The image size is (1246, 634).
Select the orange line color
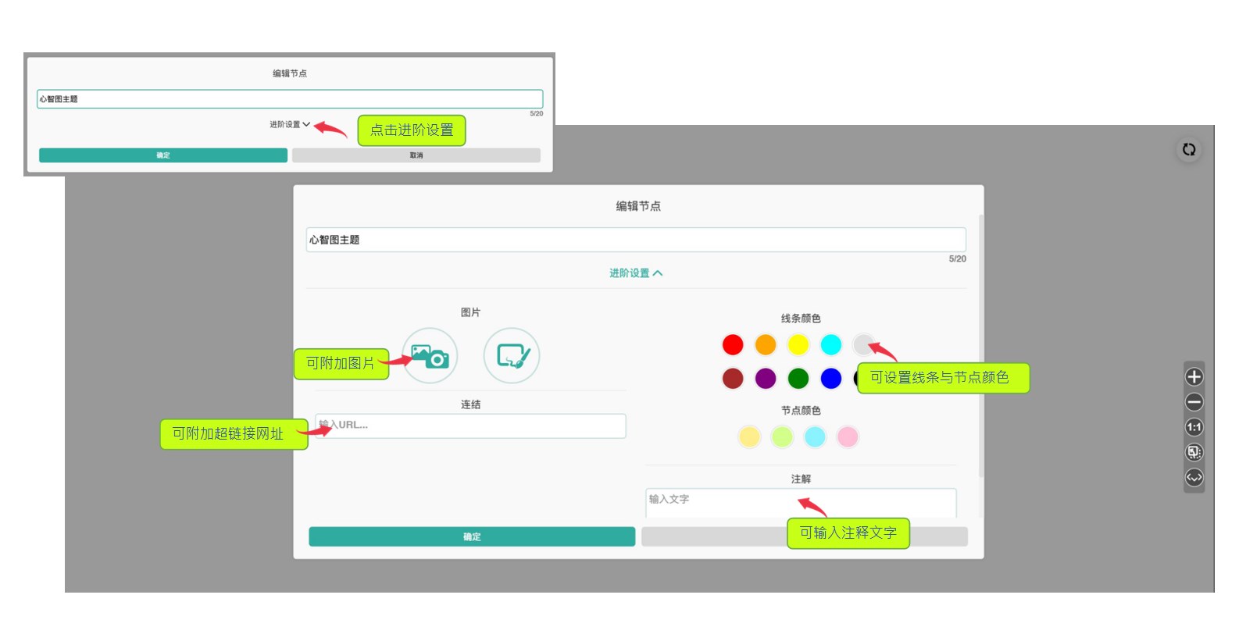click(766, 344)
